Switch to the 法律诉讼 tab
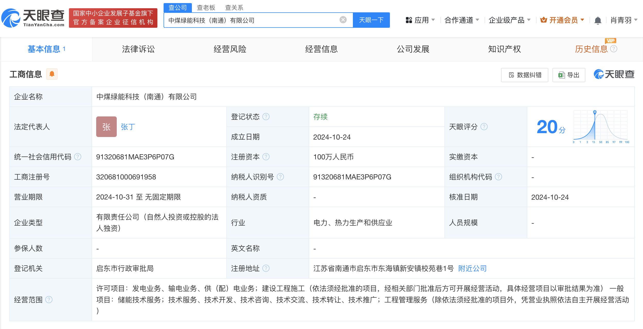This screenshot has width=643, height=329. (138, 49)
